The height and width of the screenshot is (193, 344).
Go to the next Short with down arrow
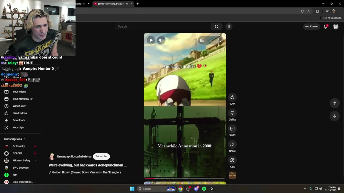[335, 116]
